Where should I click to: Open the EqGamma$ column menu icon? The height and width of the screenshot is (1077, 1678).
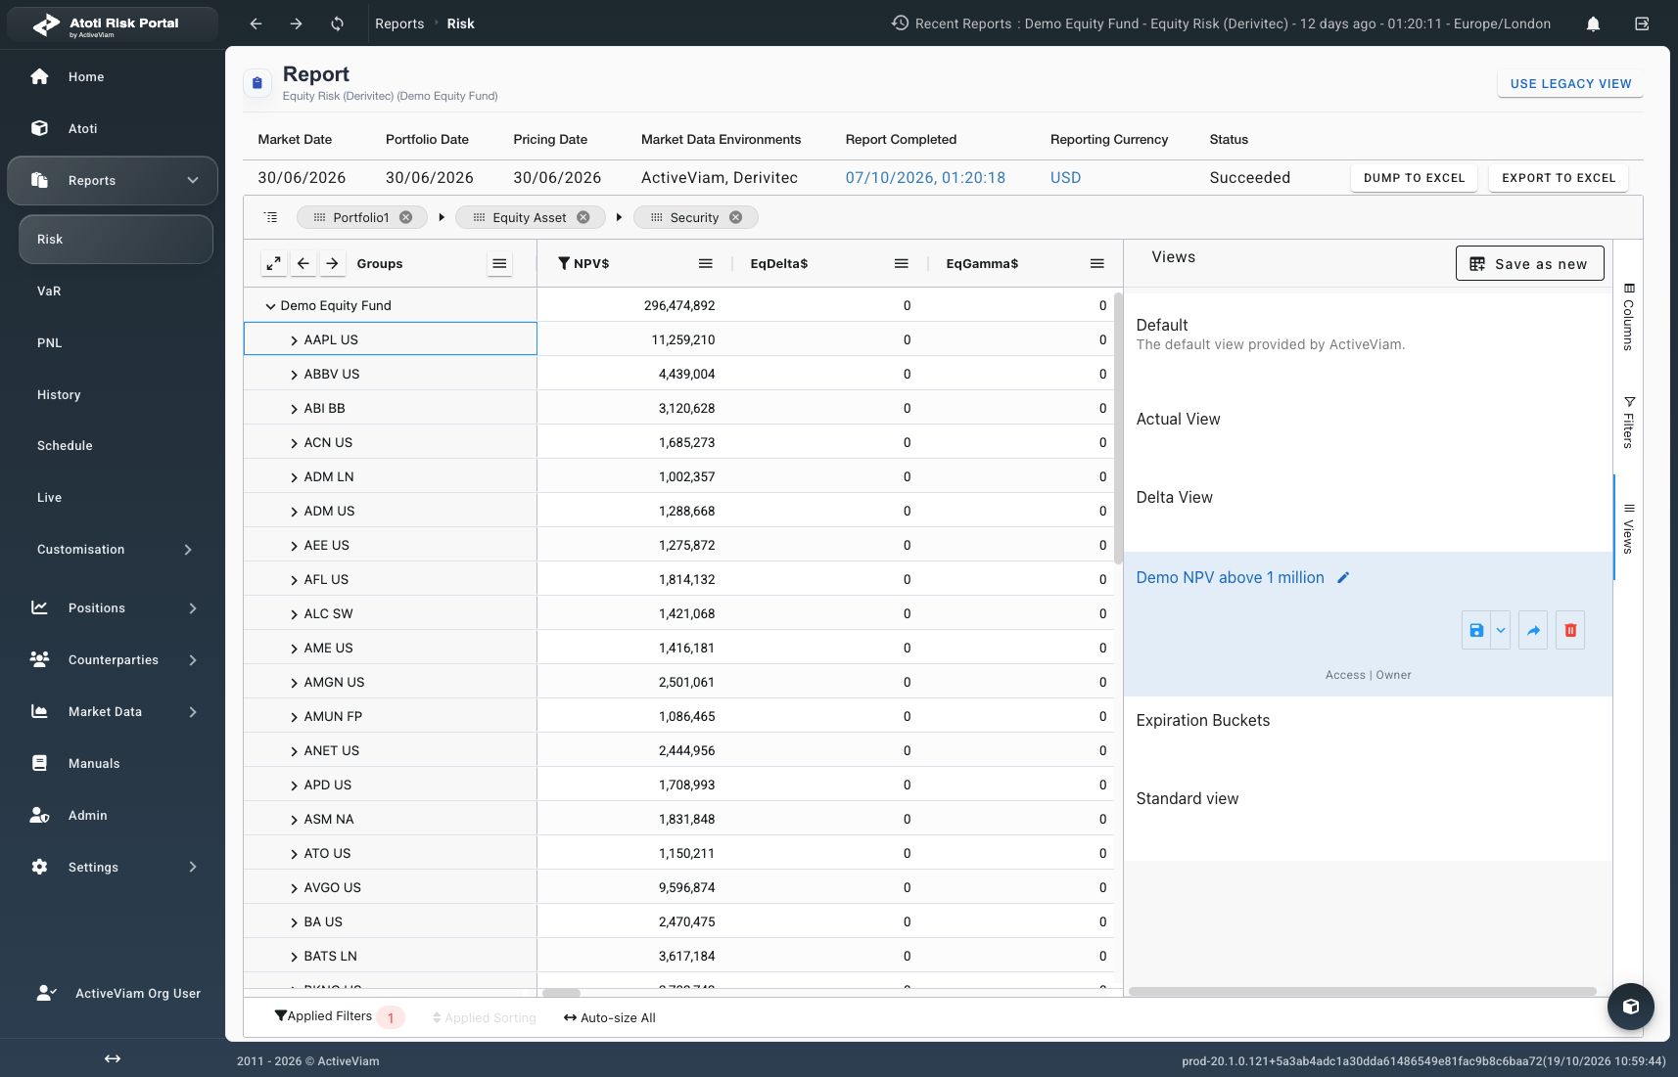click(x=1097, y=263)
